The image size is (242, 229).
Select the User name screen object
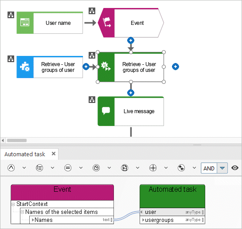pos(50,23)
